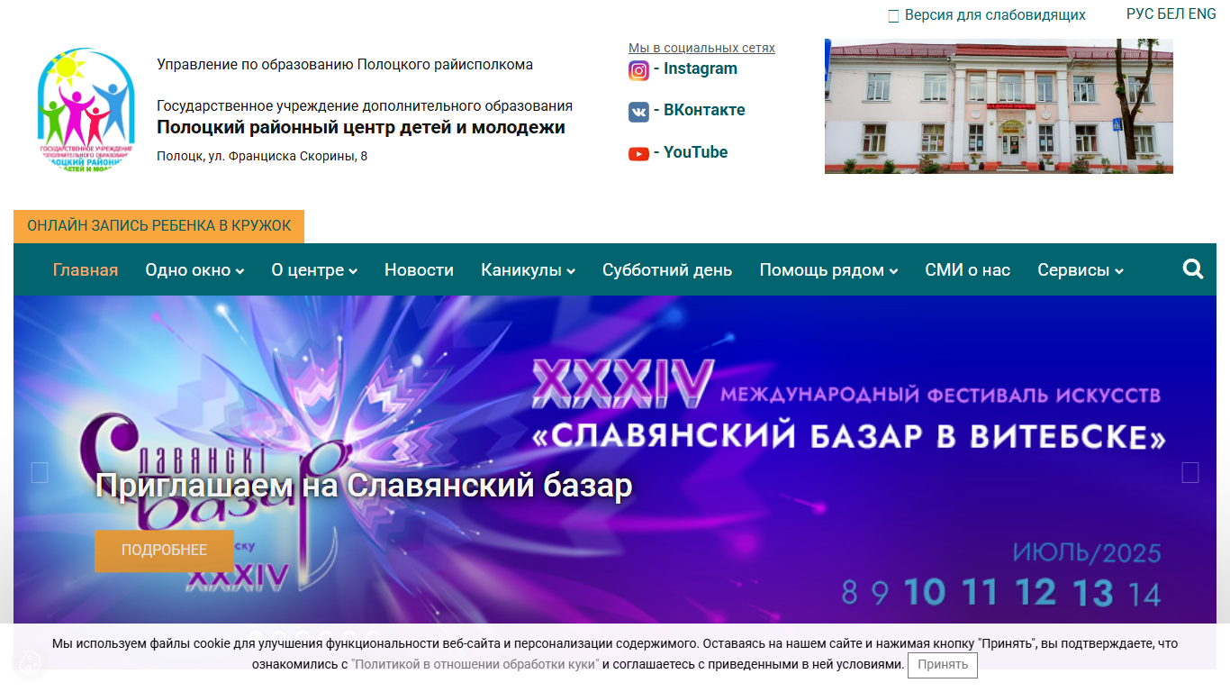The image size is (1230, 692).
Task: Switch language to РУС
Action: (1140, 14)
